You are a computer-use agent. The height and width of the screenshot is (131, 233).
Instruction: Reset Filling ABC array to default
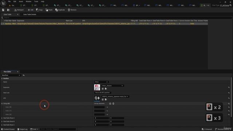[229, 104]
